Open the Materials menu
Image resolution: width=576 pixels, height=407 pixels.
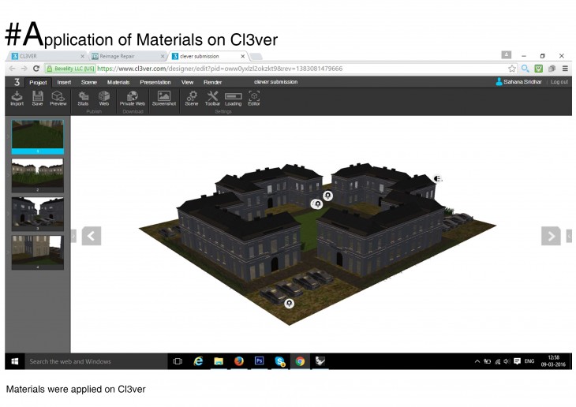[x=118, y=81]
